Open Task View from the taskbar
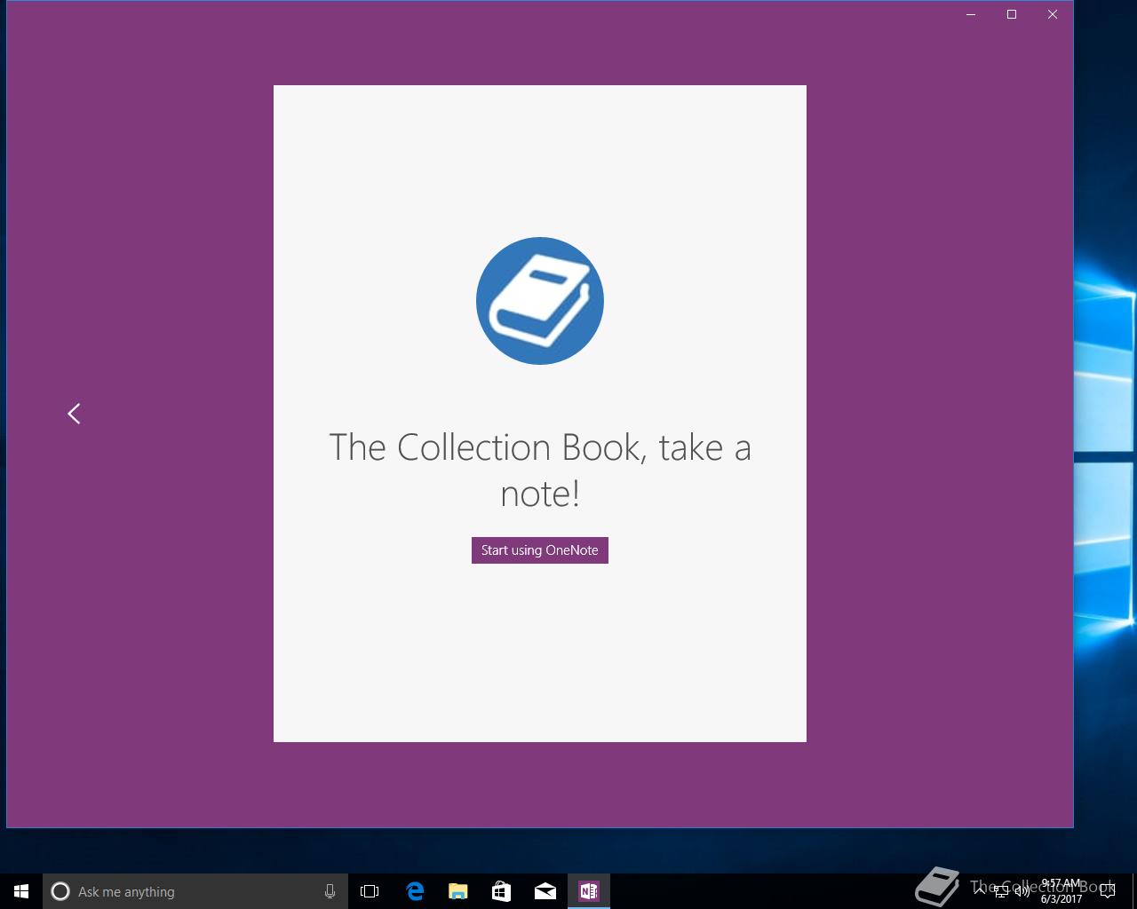 pos(370,891)
